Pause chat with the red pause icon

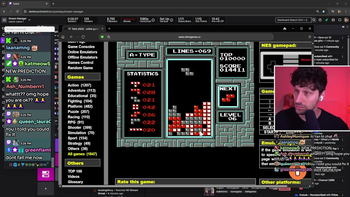click(11, 165)
